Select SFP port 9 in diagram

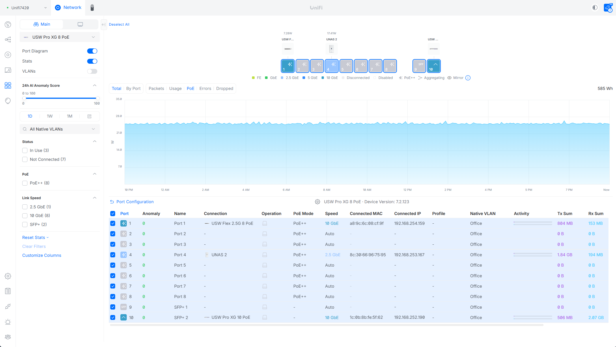(x=419, y=66)
